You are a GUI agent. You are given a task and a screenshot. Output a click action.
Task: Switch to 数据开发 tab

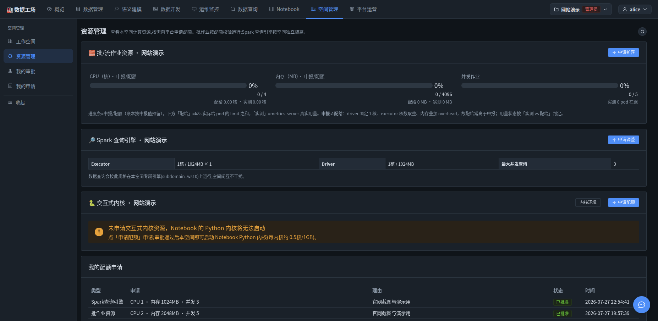pyautogui.click(x=167, y=9)
